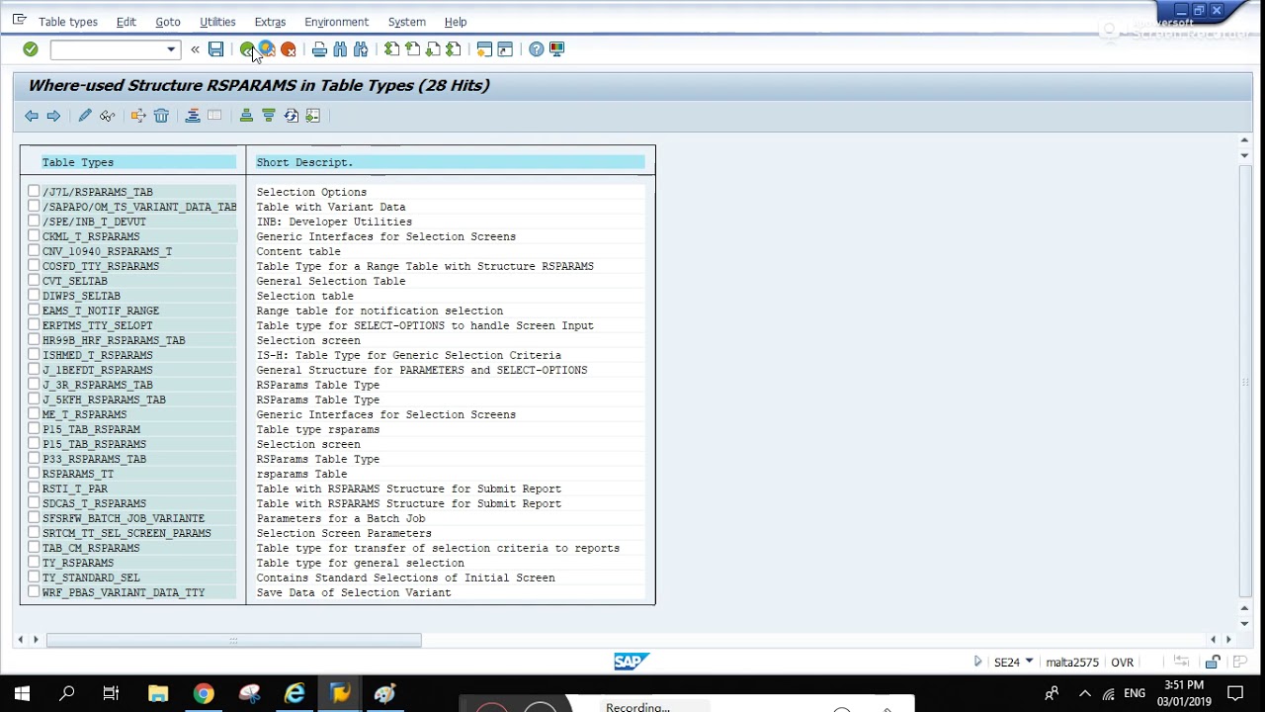Expand status bar with triangle arrow
The image size is (1265, 712).
[x=977, y=662]
